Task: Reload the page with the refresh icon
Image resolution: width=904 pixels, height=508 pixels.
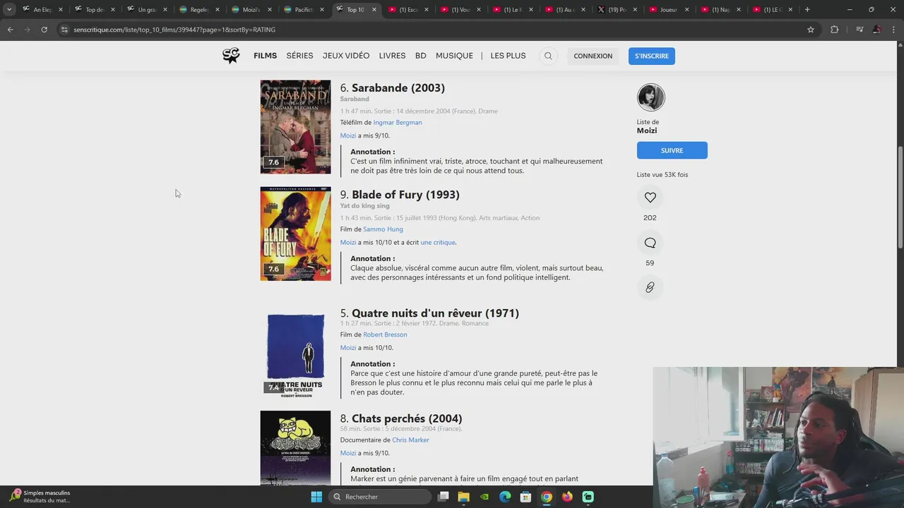Action: click(x=44, y=30)
